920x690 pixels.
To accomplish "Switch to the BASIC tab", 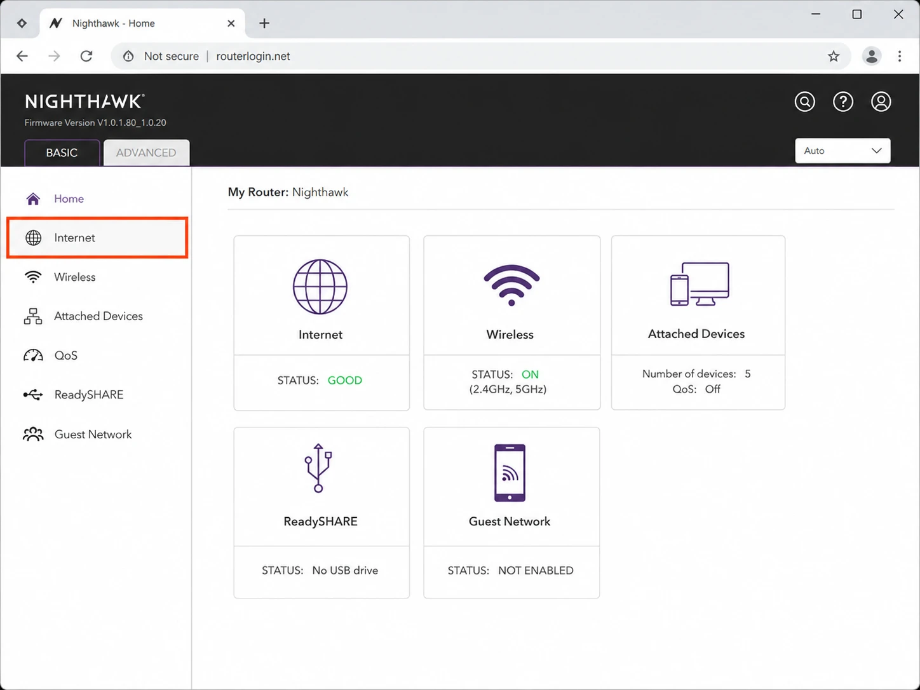I will tap(62, 153).
